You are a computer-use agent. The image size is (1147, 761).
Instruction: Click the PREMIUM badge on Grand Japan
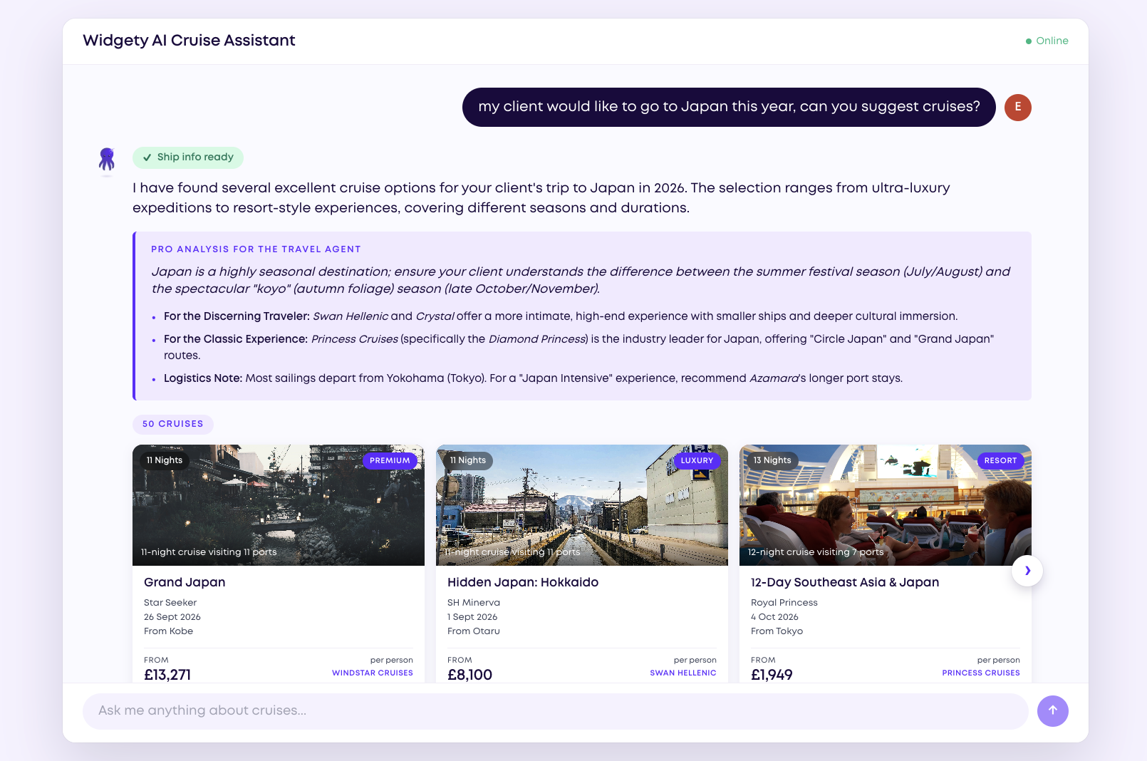pyautogui.click(x=390, y=460)
